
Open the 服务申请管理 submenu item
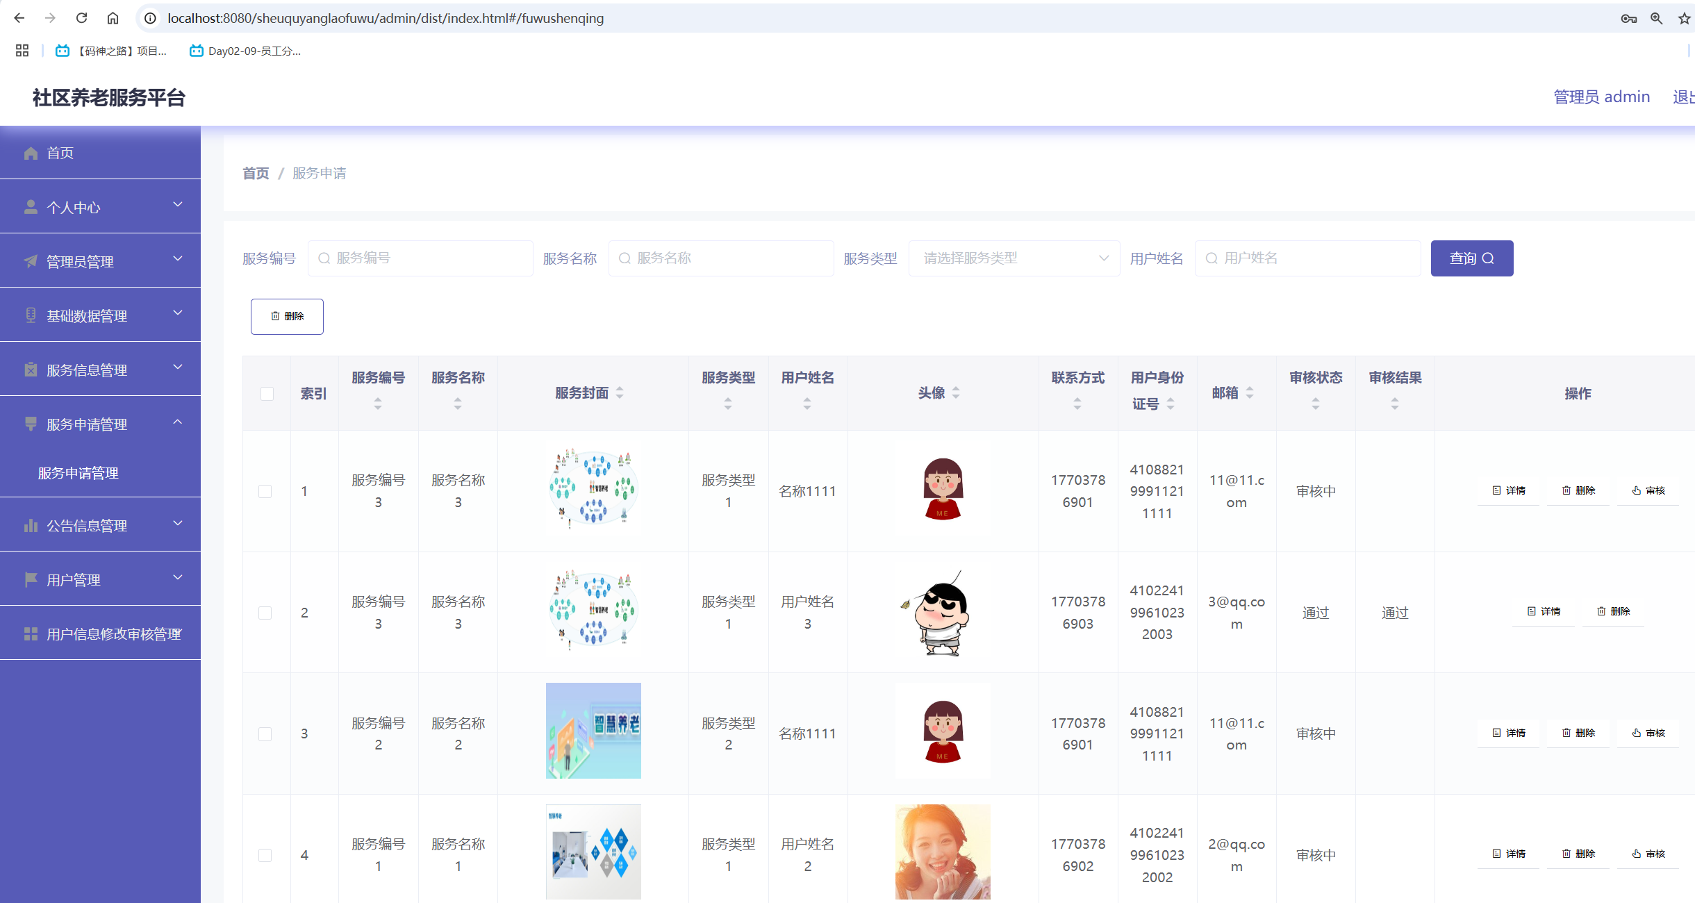click(78, 473)
